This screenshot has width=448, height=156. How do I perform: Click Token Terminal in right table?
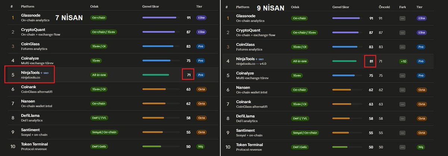(x=249, y=144)
